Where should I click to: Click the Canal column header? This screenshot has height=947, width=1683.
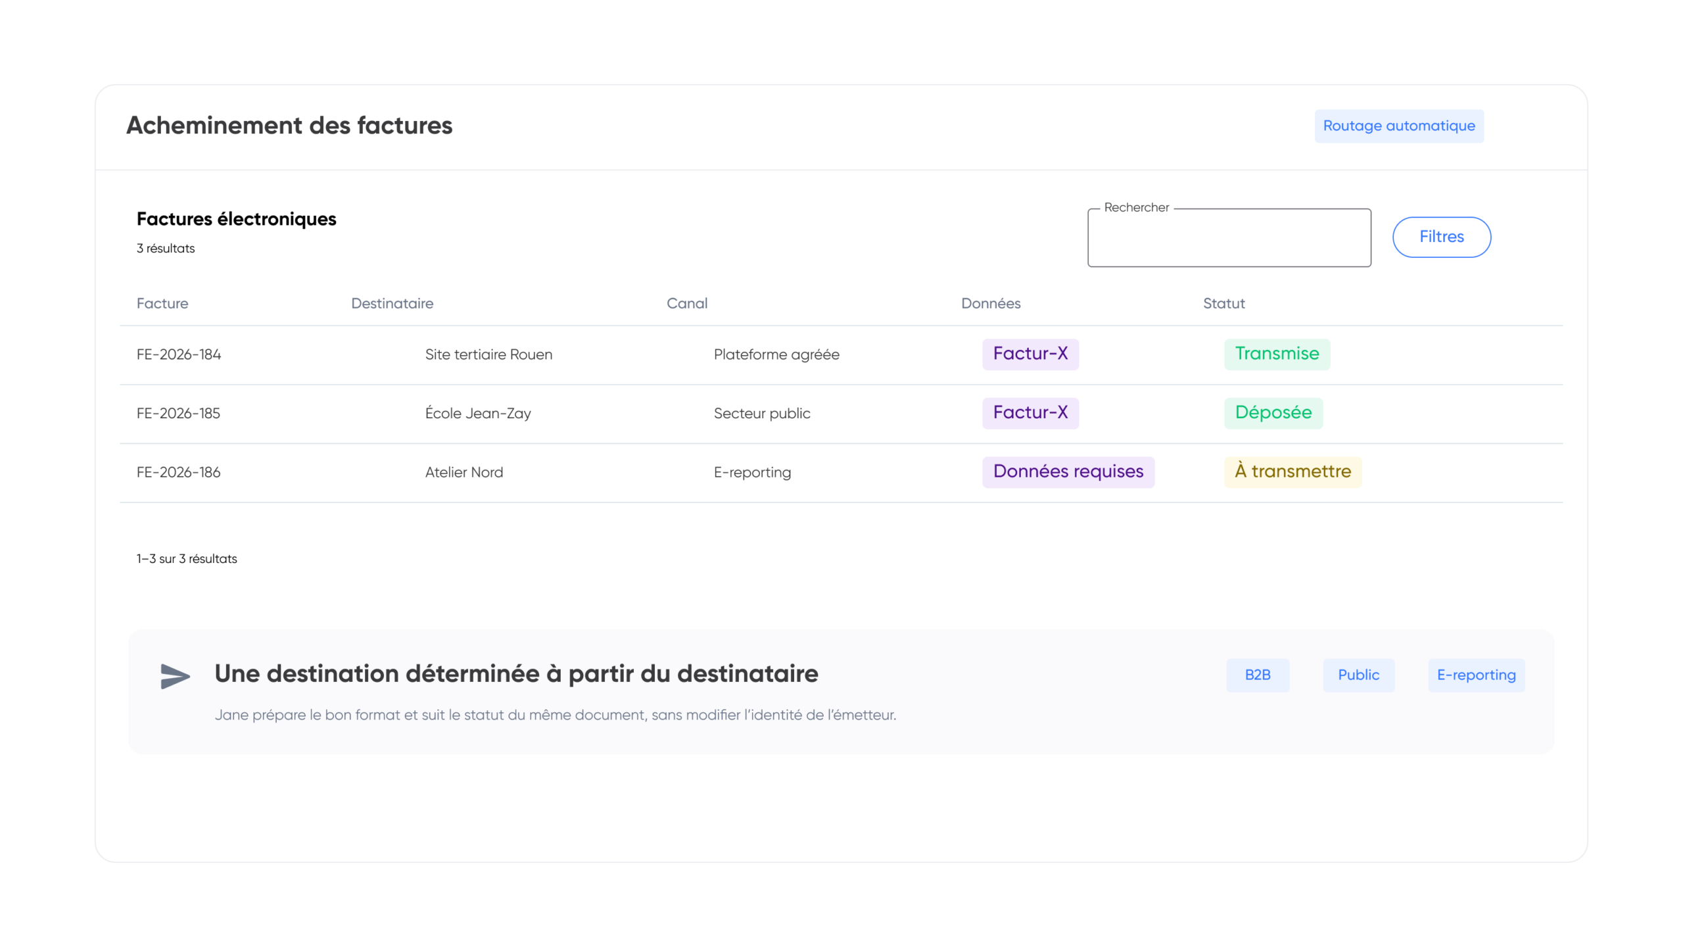pyautogui.click(x=686, y=303)
